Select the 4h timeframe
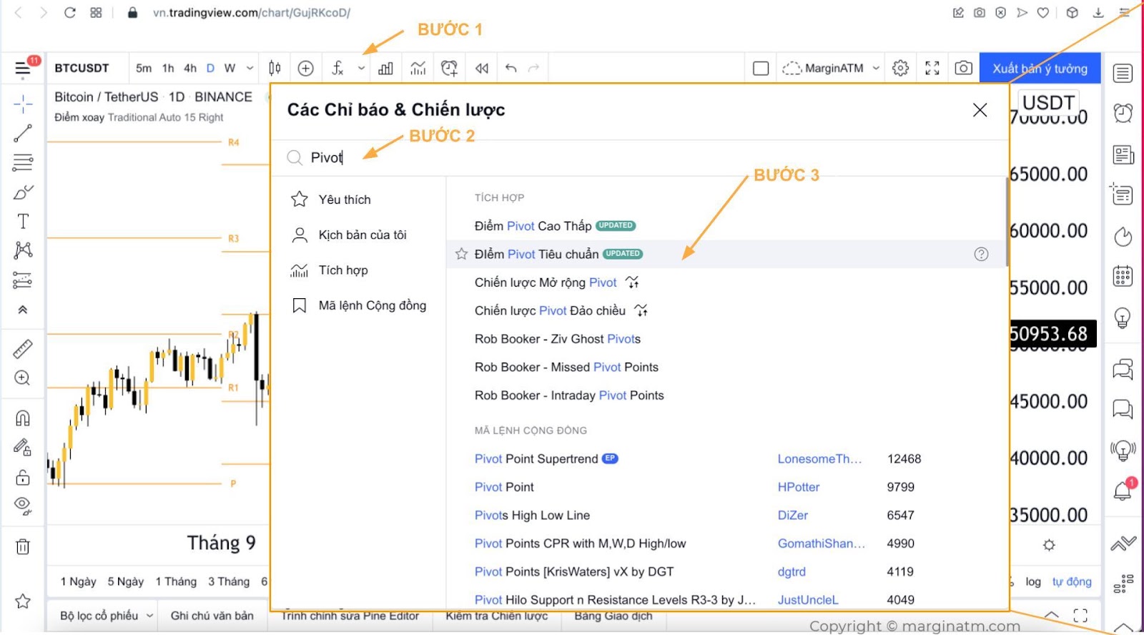1144x635 pixels. [x=190, y=68]
